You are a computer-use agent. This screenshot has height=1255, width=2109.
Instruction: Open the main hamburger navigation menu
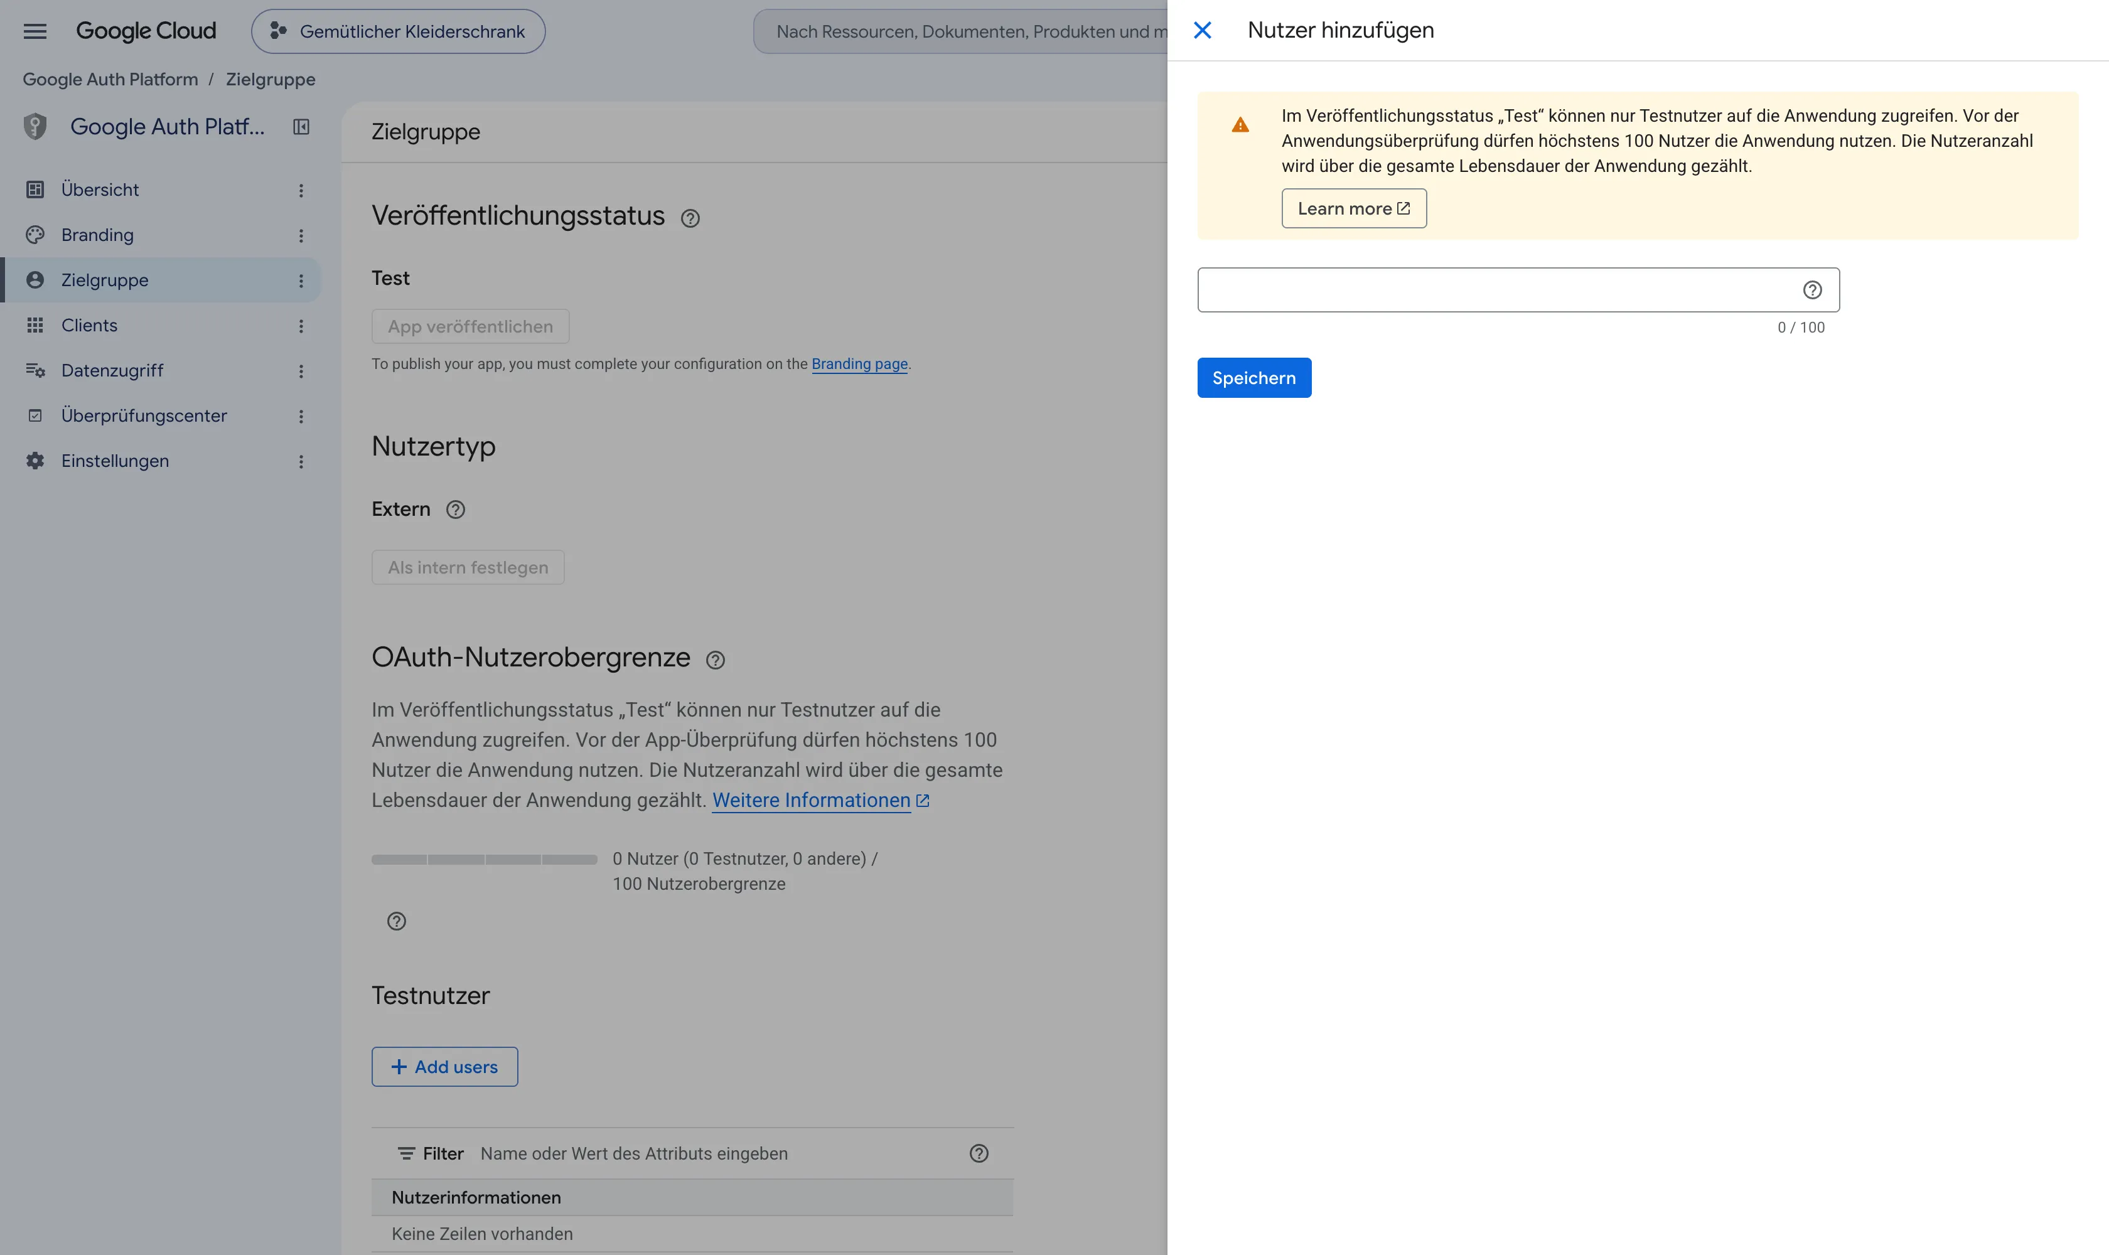35,31
